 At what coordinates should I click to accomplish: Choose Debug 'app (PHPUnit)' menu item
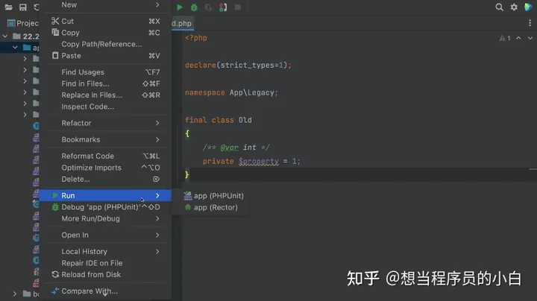click(105, 207)
